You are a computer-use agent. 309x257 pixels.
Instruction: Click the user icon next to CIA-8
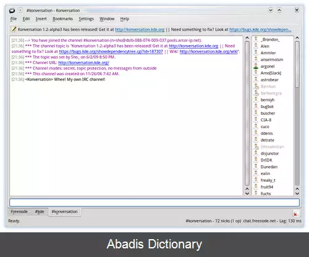[x=256, y=120]
